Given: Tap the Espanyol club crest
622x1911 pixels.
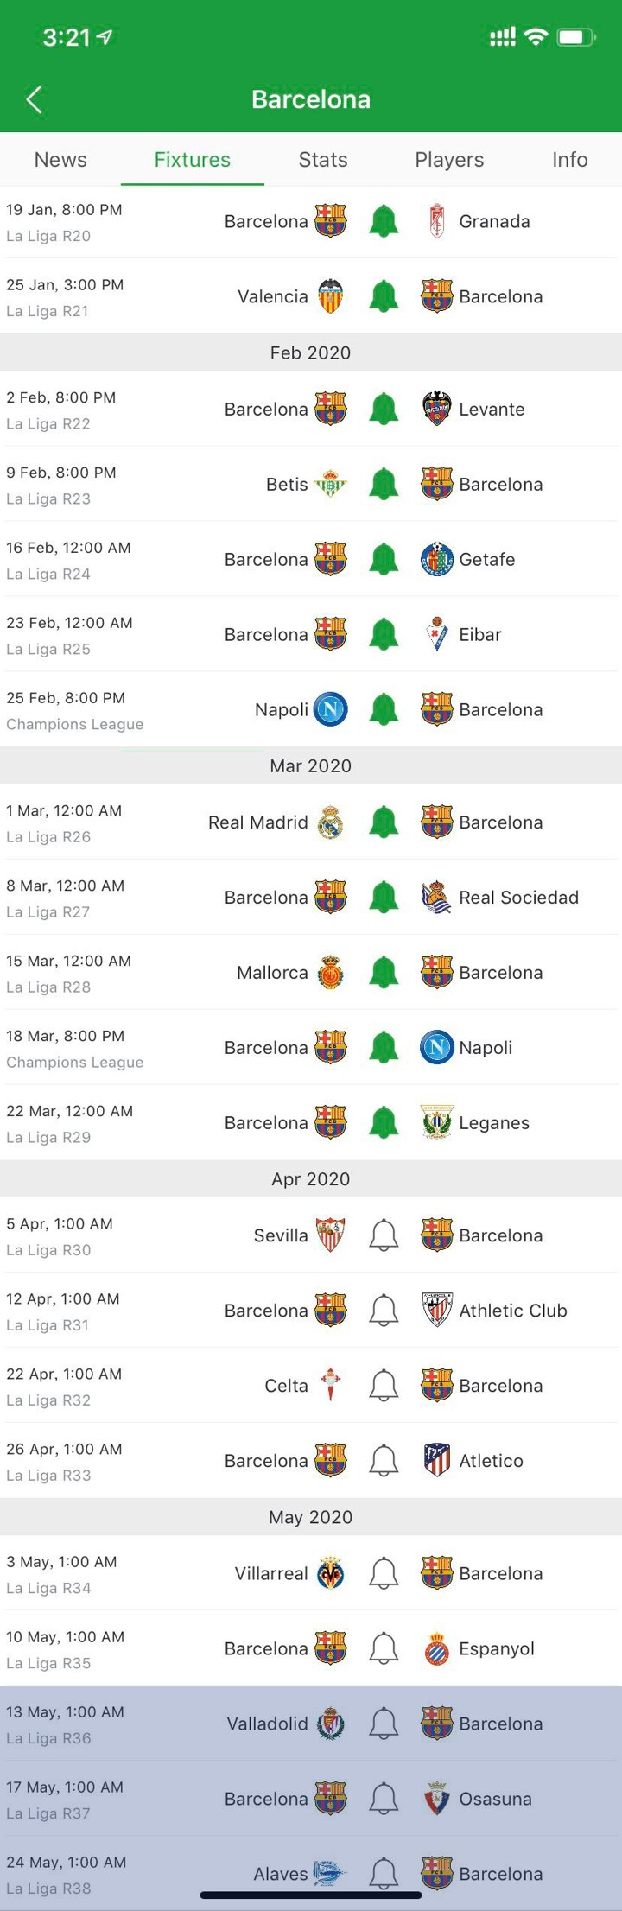Looking at the screenshot, I should (x=437, y=1648).
